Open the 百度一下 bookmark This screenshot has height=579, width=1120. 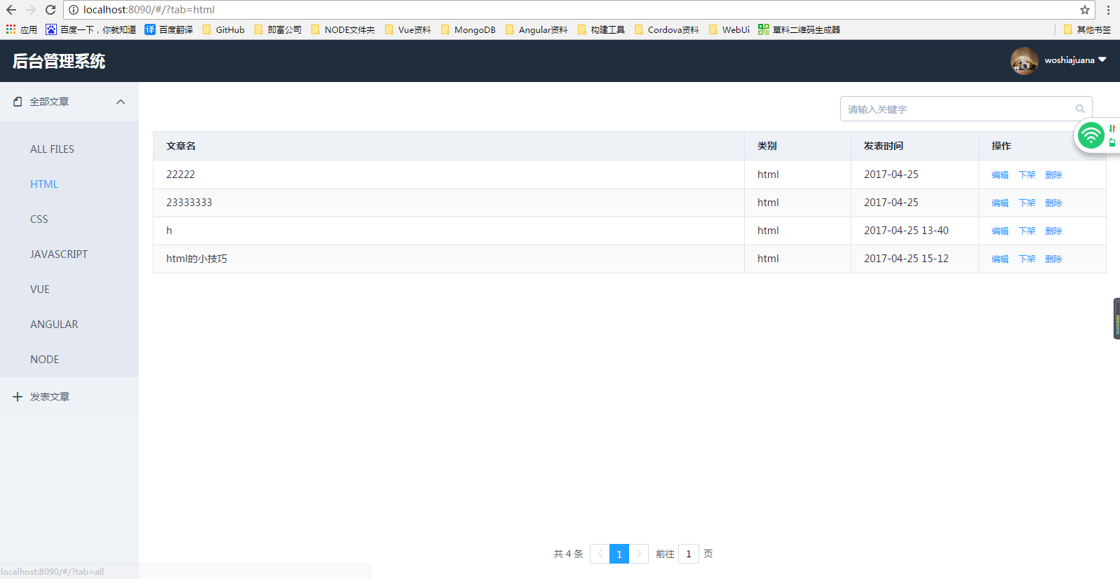(x=91, y=29)
